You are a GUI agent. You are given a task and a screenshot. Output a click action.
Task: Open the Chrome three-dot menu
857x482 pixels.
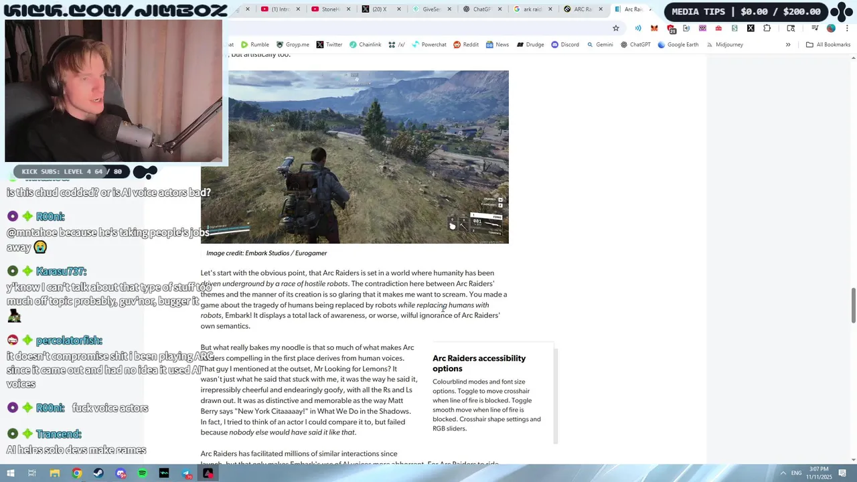click(x=847, y=28)
